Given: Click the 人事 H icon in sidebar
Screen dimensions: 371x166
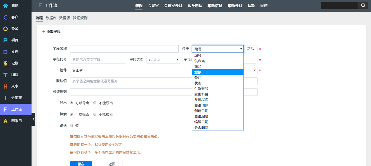Looking at the screenshot, I should [5, 86].
